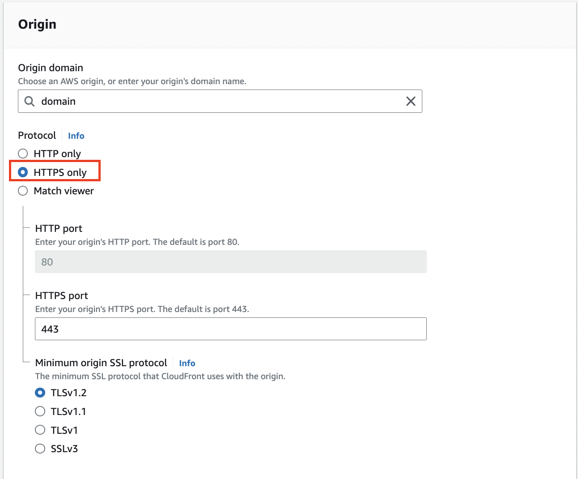Choose the HTTPS only radio button
The image size is (578, 479).
[x=23, y=172]
